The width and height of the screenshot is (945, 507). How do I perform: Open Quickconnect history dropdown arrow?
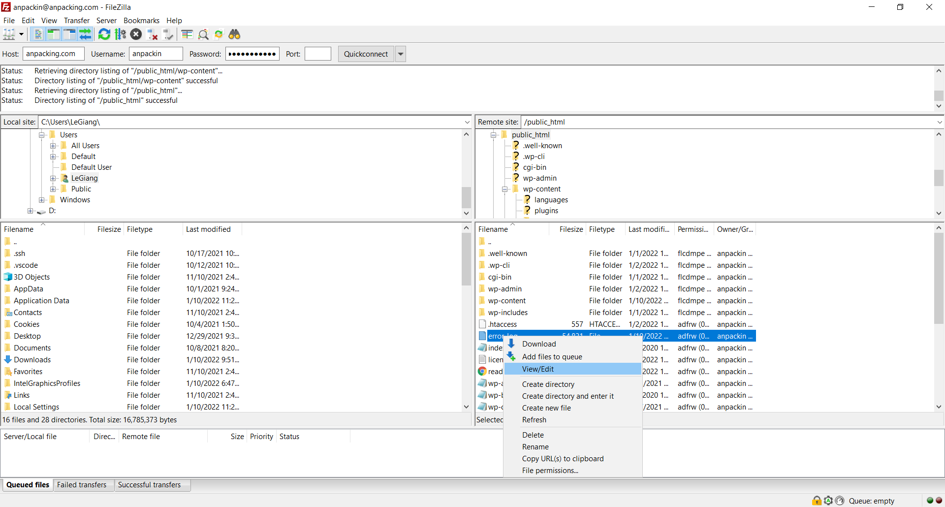tap(401, 54)
